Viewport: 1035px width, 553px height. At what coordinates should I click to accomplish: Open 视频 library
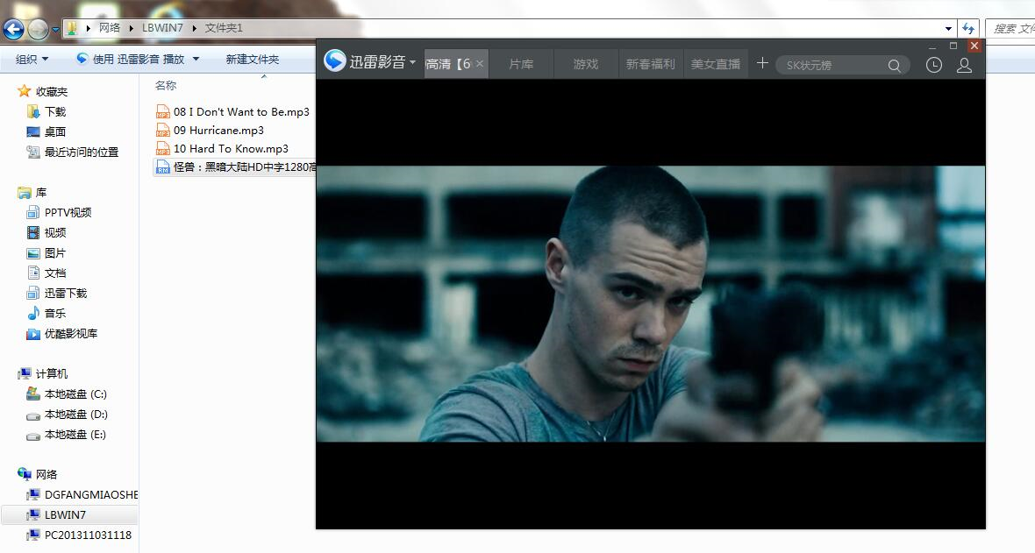pyautogui.click(x=54, y=232)
